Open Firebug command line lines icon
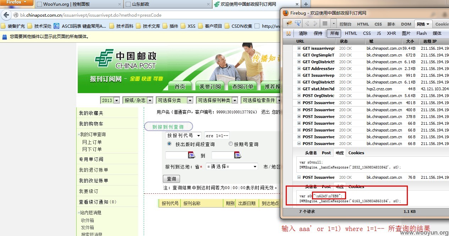Viewport: 449px width, 236px height. pos(325,24)
